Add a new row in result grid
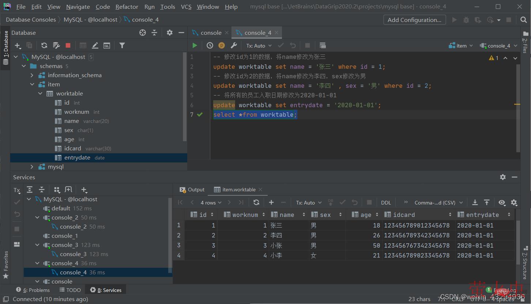531x304 pixels. point(271,202)
